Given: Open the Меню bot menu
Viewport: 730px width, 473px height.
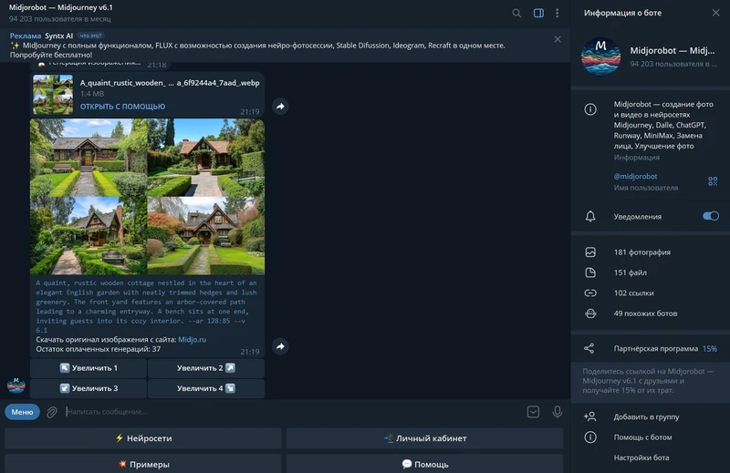Looking at the screenshot, I should [x=22, y=412].
